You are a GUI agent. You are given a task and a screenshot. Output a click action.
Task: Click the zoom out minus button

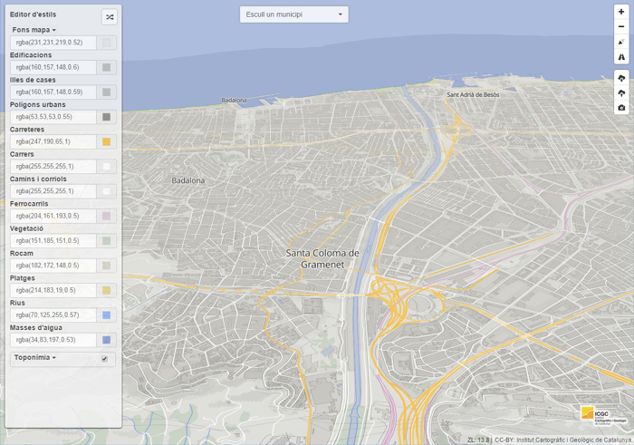(621, 27)
